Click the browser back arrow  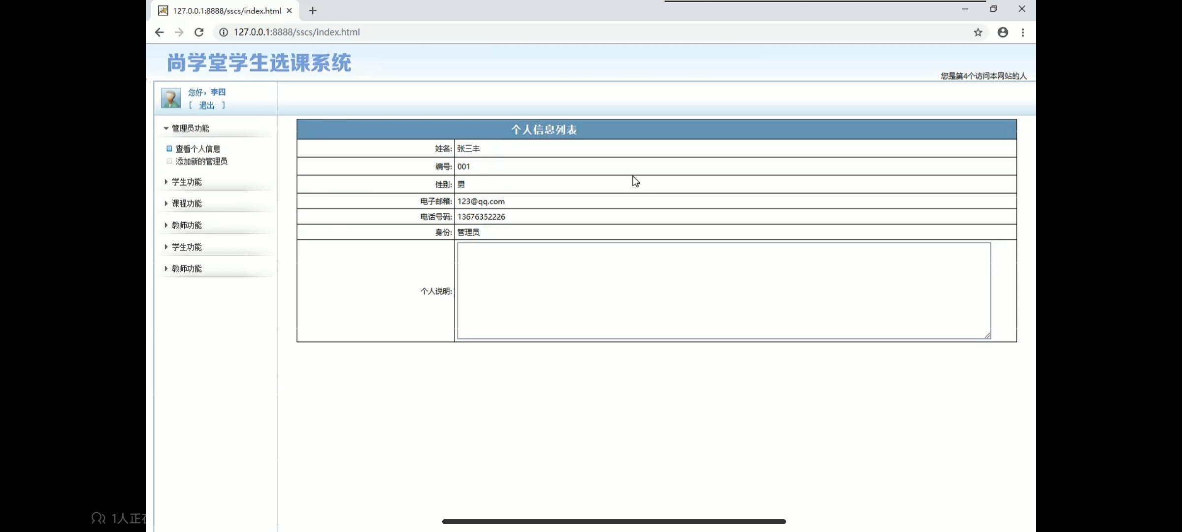[x=159, y=33]
